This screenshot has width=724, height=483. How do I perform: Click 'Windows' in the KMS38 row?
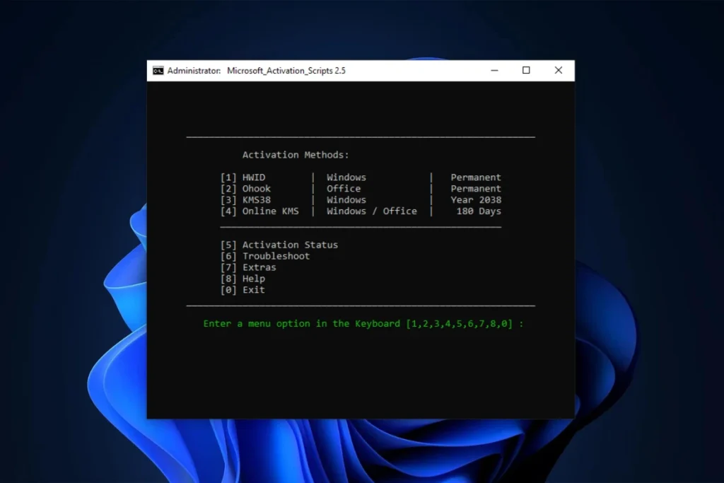coord(346,200)
